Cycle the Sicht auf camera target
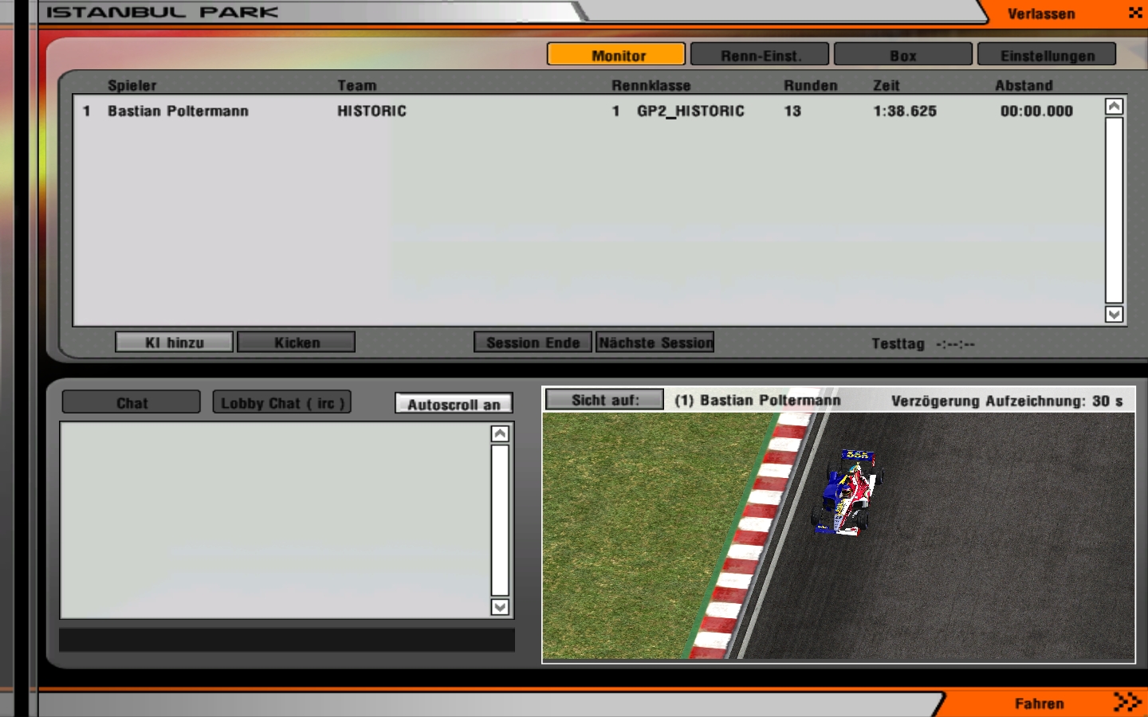 (x=604, y=400)
